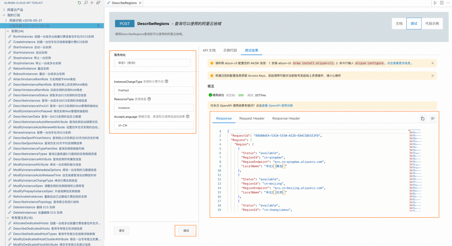Expand the 阿里云产品 tree node
This screenshot has height=246, width=452.
click(x=4, y=10)
